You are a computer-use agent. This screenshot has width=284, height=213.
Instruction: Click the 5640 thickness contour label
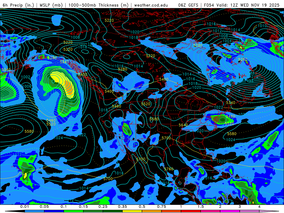pyautogui.click(x=183, y=125)
